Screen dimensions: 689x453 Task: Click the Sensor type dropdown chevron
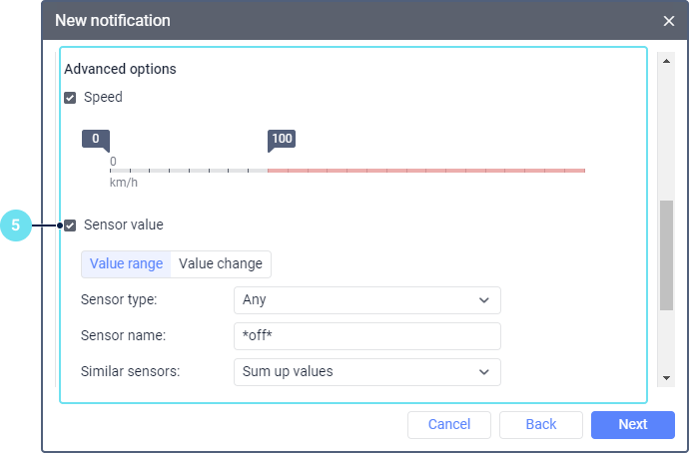point(484,299)
